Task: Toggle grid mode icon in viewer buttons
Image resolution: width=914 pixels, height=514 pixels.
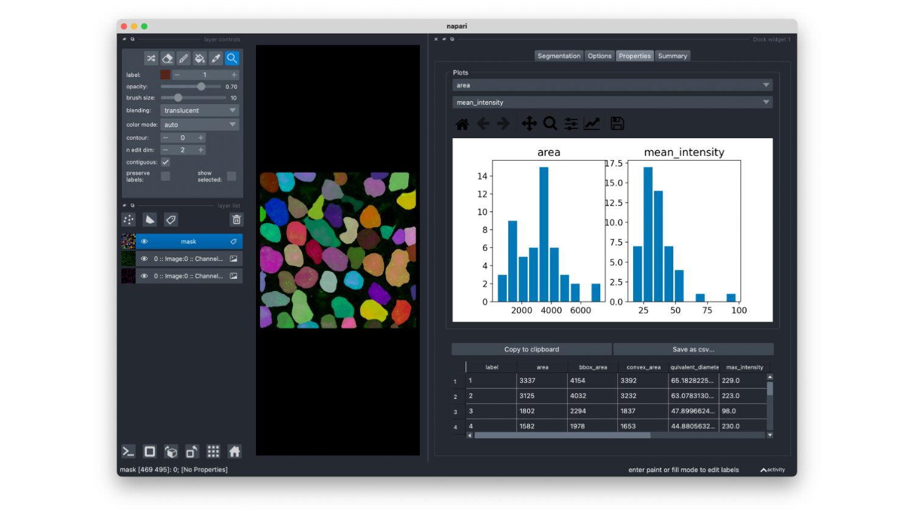Action: tap(213, 451)
